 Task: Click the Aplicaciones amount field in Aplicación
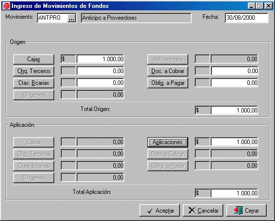pyautogui.click(x=235, y=142)
